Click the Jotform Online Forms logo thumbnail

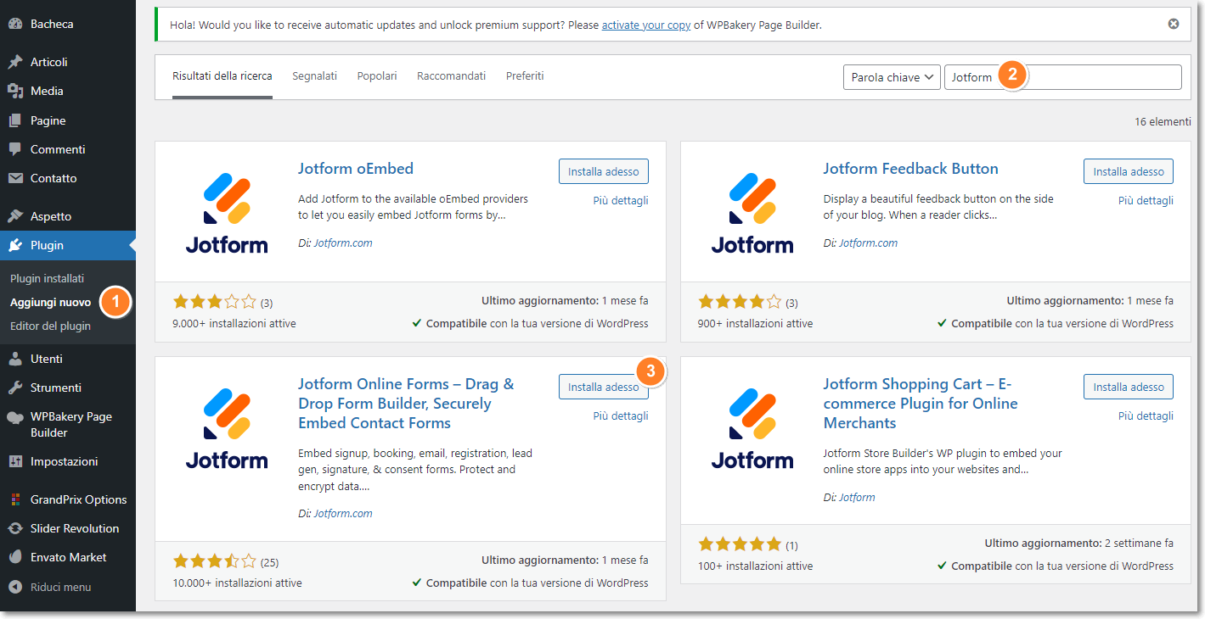[x=227, y=428]
